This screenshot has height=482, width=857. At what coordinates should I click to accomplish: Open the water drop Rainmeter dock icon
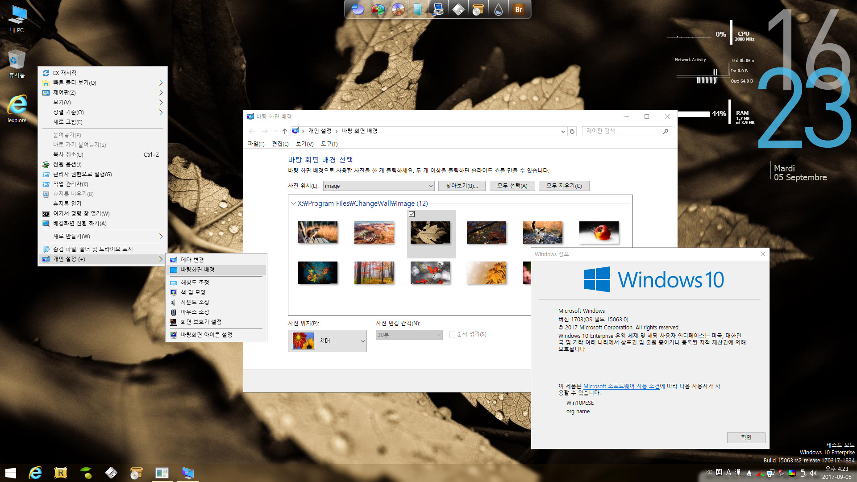pos(498,9)
